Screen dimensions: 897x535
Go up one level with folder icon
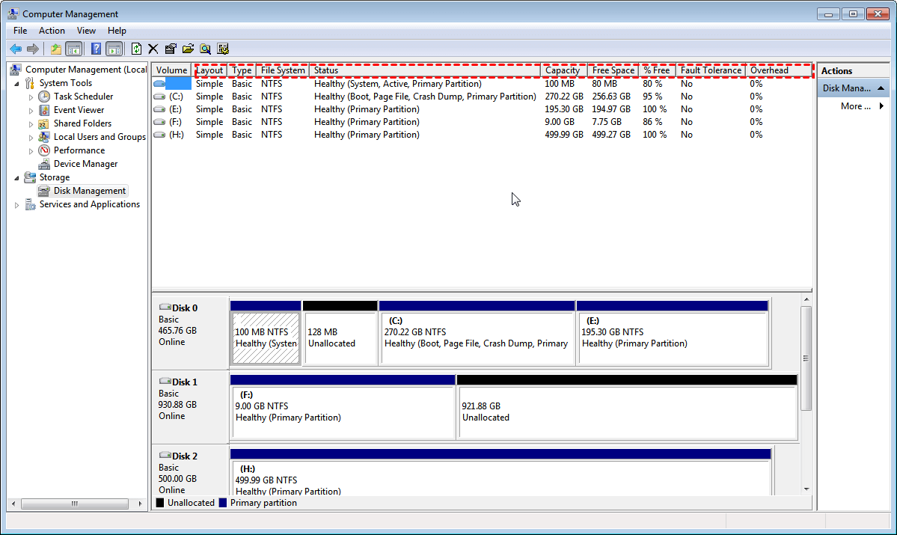click(55, 49)
